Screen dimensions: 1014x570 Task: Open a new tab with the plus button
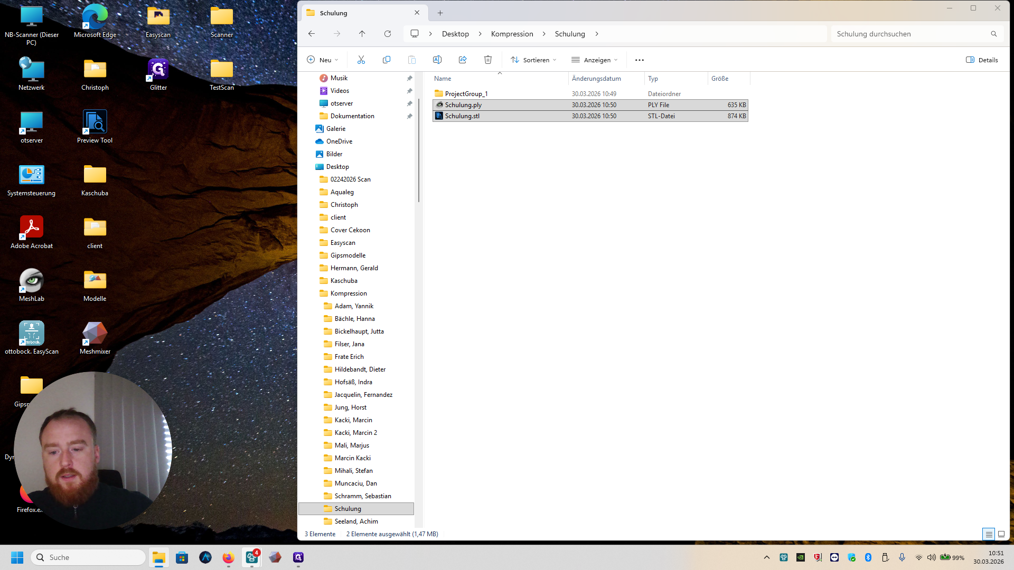tap(440, 13)
